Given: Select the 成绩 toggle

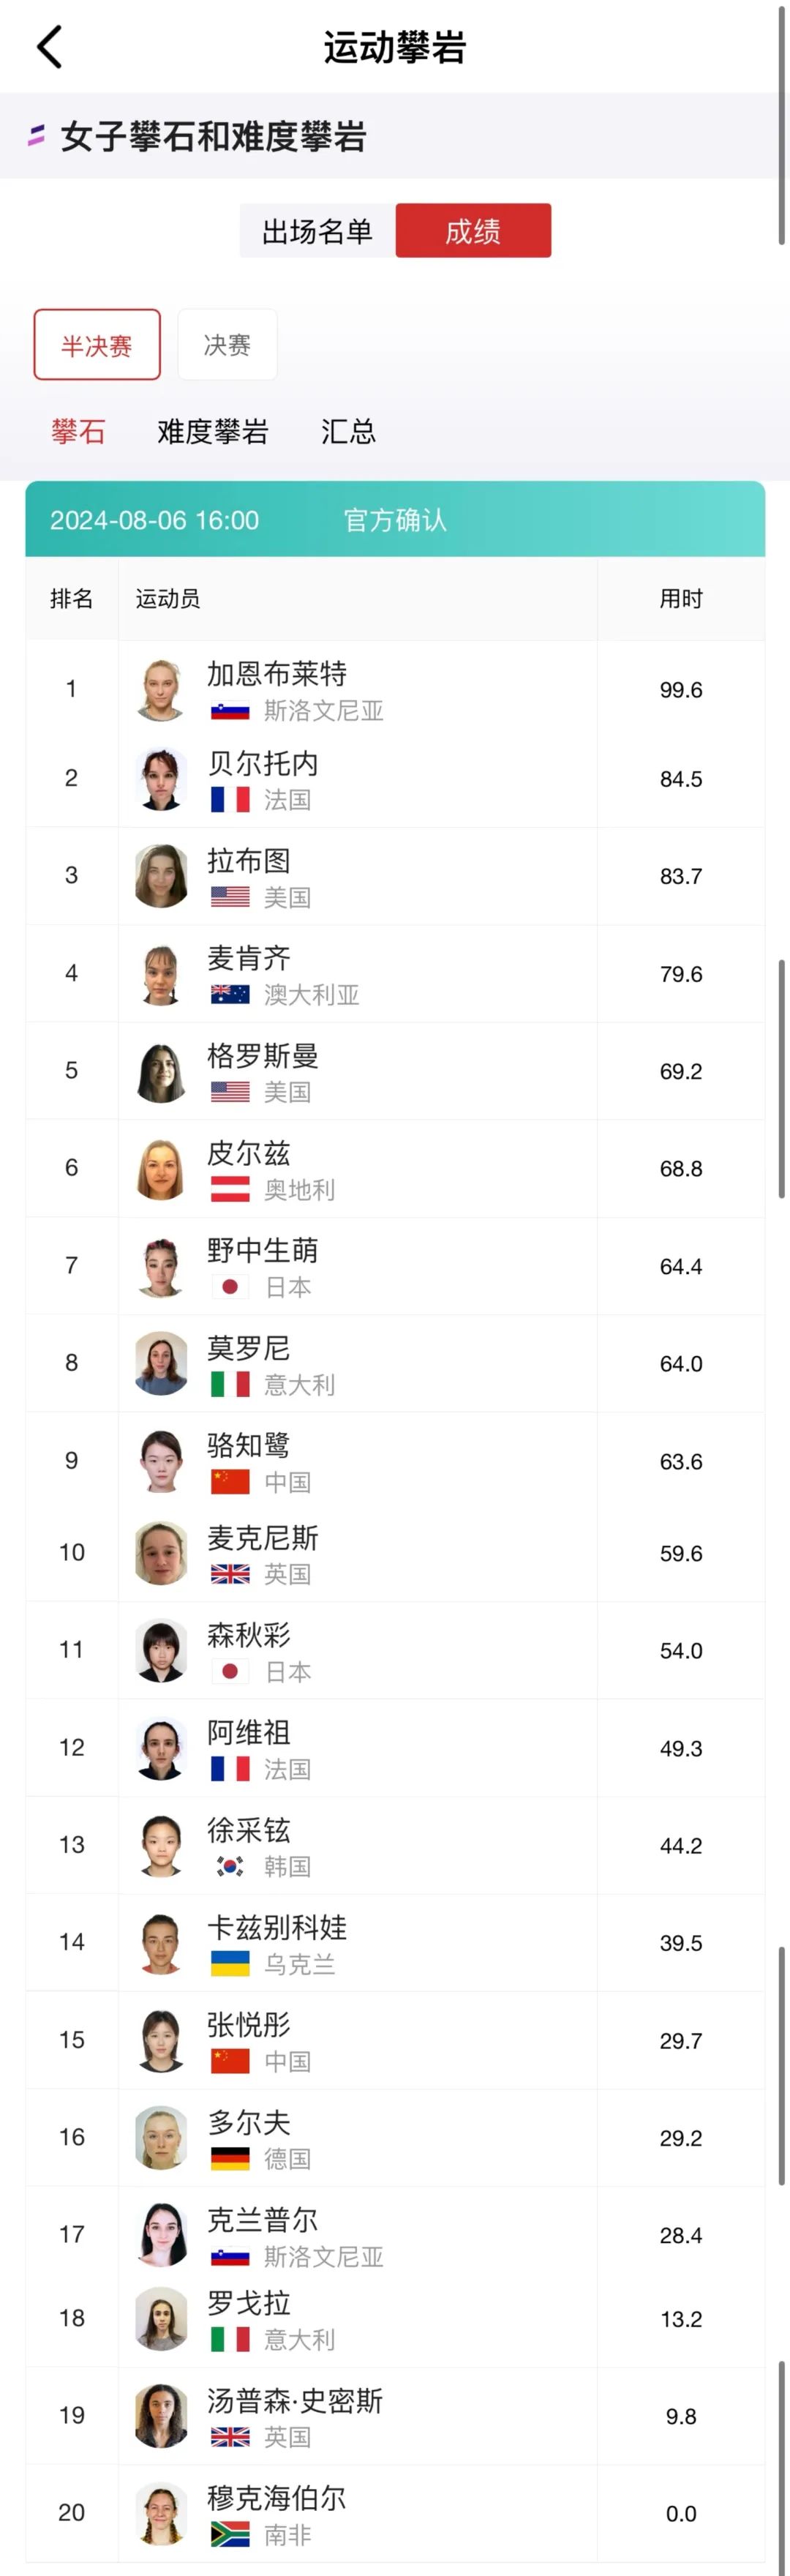Looking at the screenshot, I should [473, 231].
